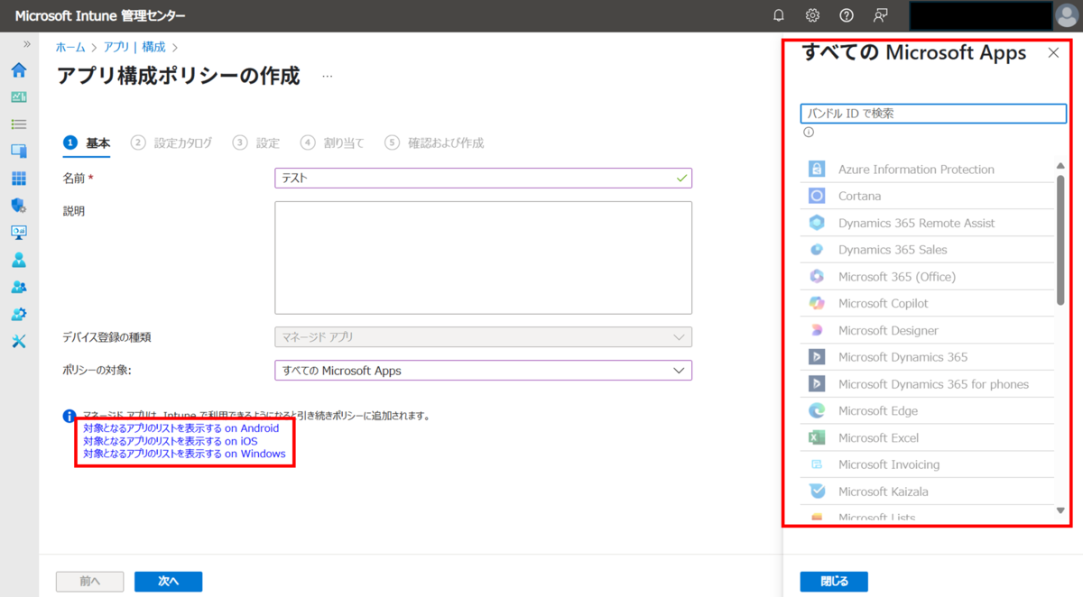Image resolution: width=1083 pixels, height=597 pixels.
Task: Open the help question mark icon
Action: [847, 15]
